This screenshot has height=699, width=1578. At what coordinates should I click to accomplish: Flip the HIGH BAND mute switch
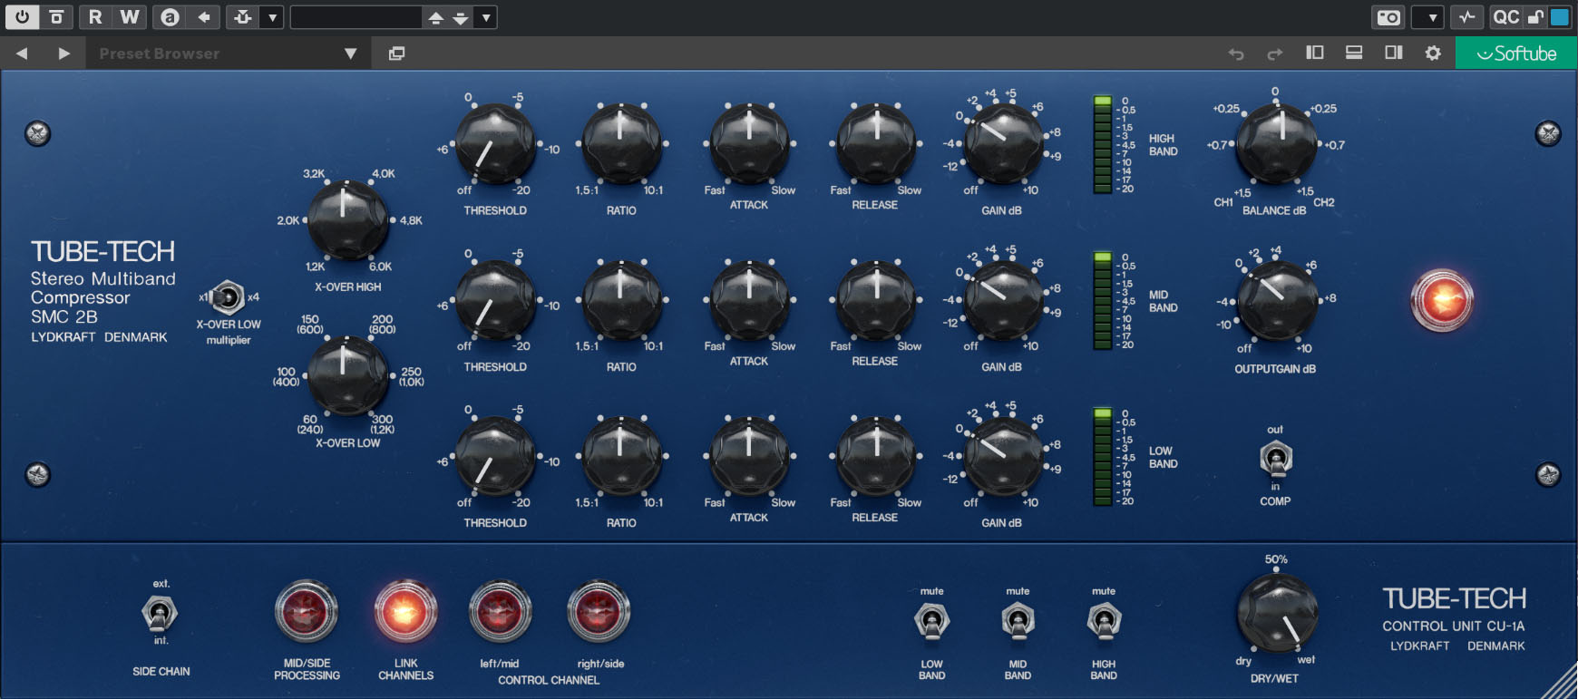click(x=1104, y=622)
